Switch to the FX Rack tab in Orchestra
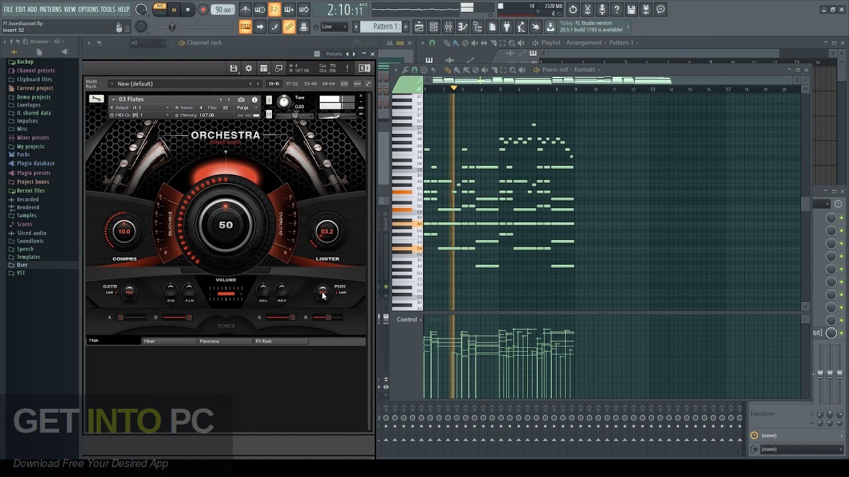Screen dimensions: 849x477 click(x=281, y=341)
